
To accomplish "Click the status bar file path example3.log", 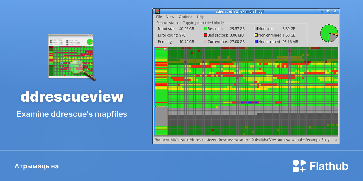I will pyautogui.click(x=242, y=140).
